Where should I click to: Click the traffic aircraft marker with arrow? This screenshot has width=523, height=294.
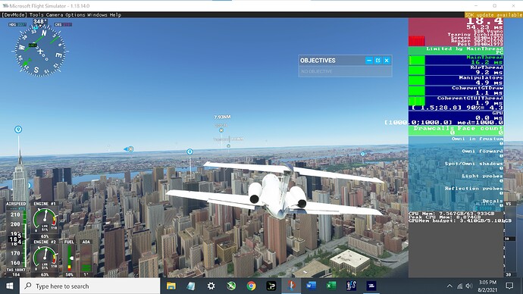tap(129, 149)
